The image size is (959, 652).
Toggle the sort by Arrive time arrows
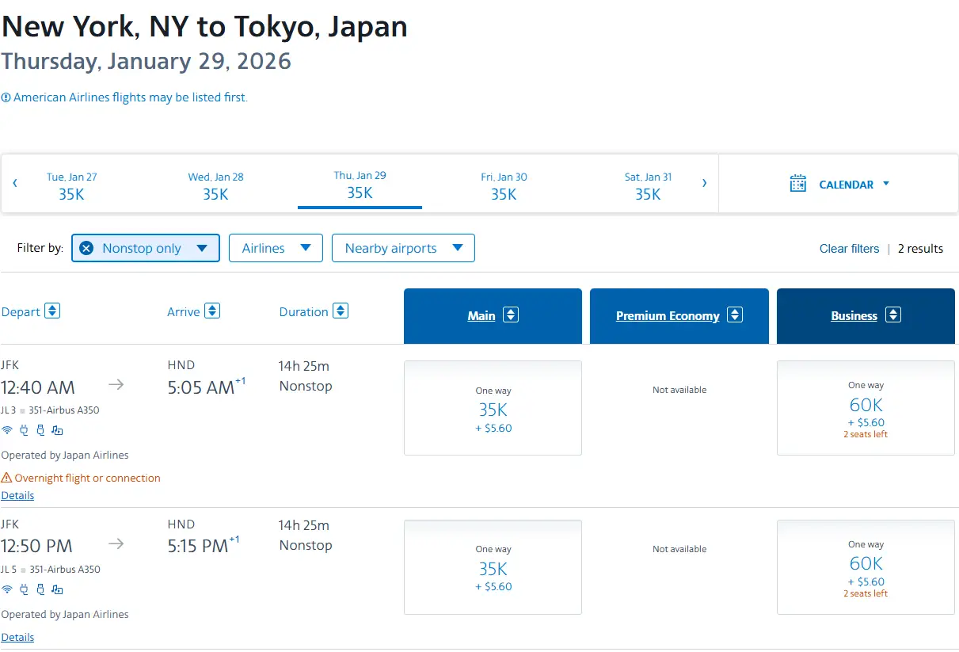tap(212, 311)
